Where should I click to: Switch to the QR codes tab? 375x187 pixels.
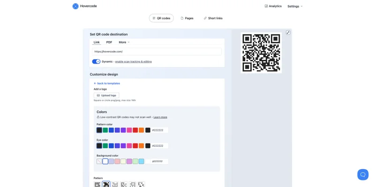click(x=161, y=18)
